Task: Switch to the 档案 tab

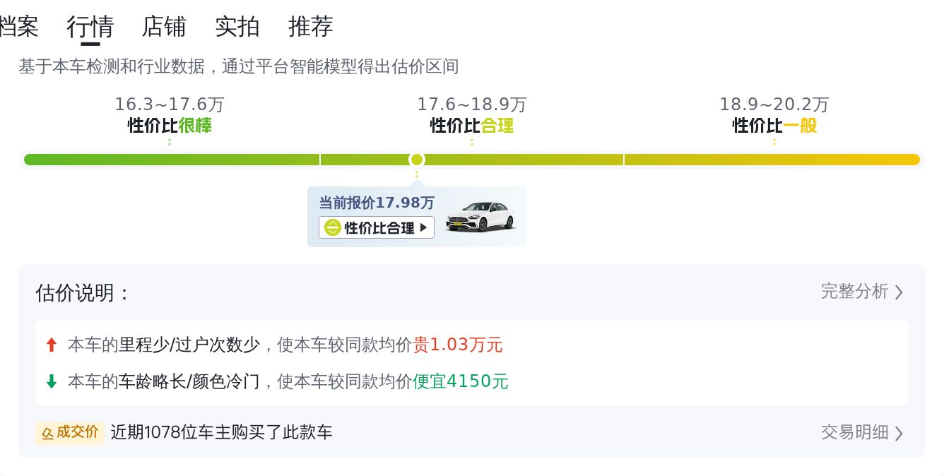Action: click(18, 27)
